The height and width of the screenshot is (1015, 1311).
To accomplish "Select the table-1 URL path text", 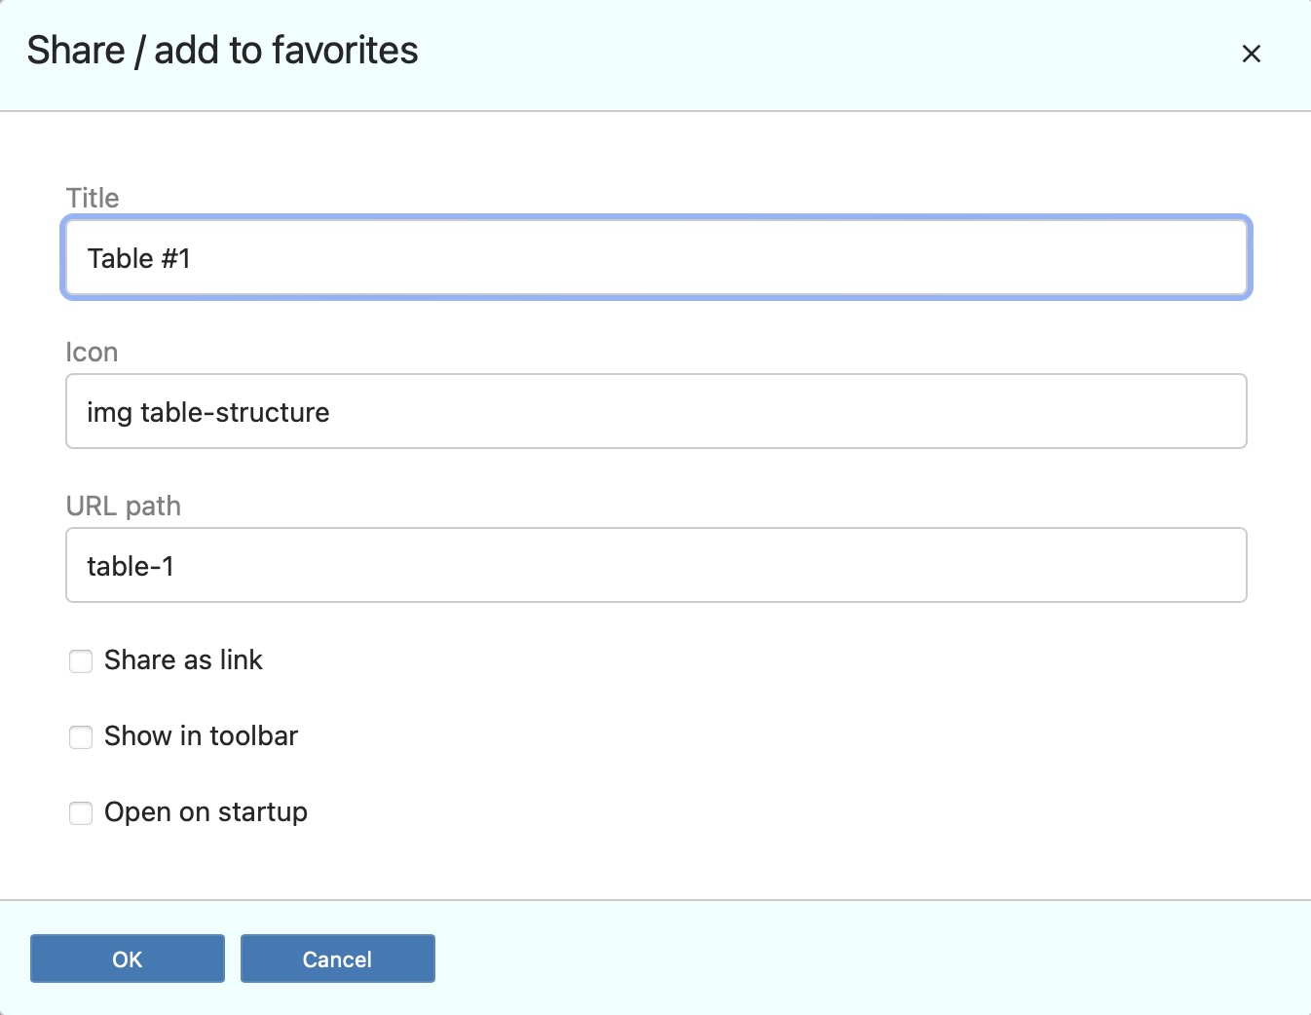I will [130, 566].
